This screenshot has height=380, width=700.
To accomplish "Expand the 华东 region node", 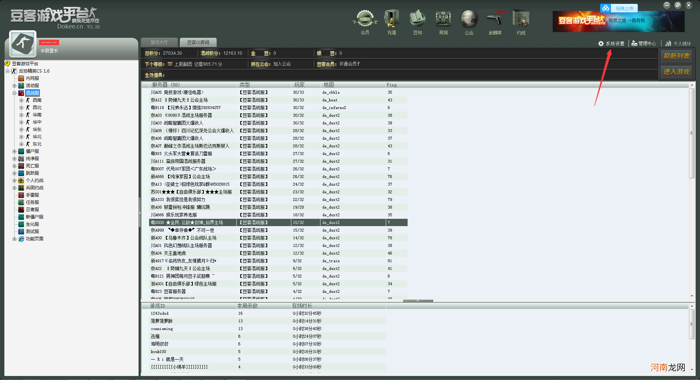I will pyautogui.click(x=22, y=129).
